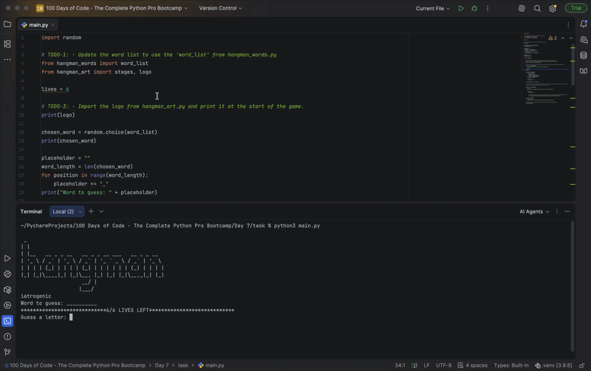The width and height of the screenshot is (591, 371).
Task: Click the 18 project badge icon
Action: point(40,8)
